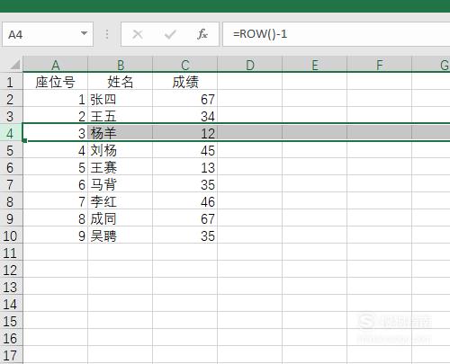Screen dimensions: 450x364
Task: Select row 8 header
Action: coord(11,201)
